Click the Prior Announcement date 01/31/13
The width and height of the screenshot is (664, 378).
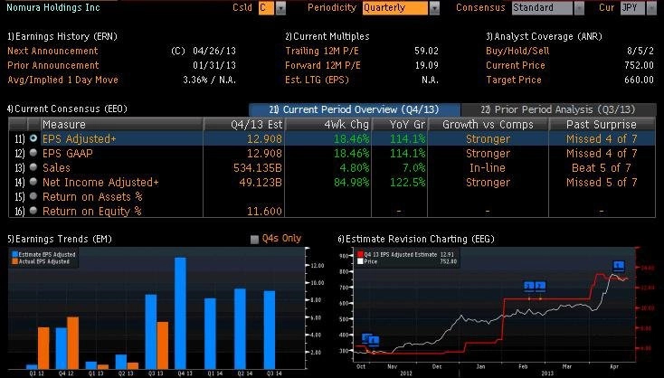213,66
